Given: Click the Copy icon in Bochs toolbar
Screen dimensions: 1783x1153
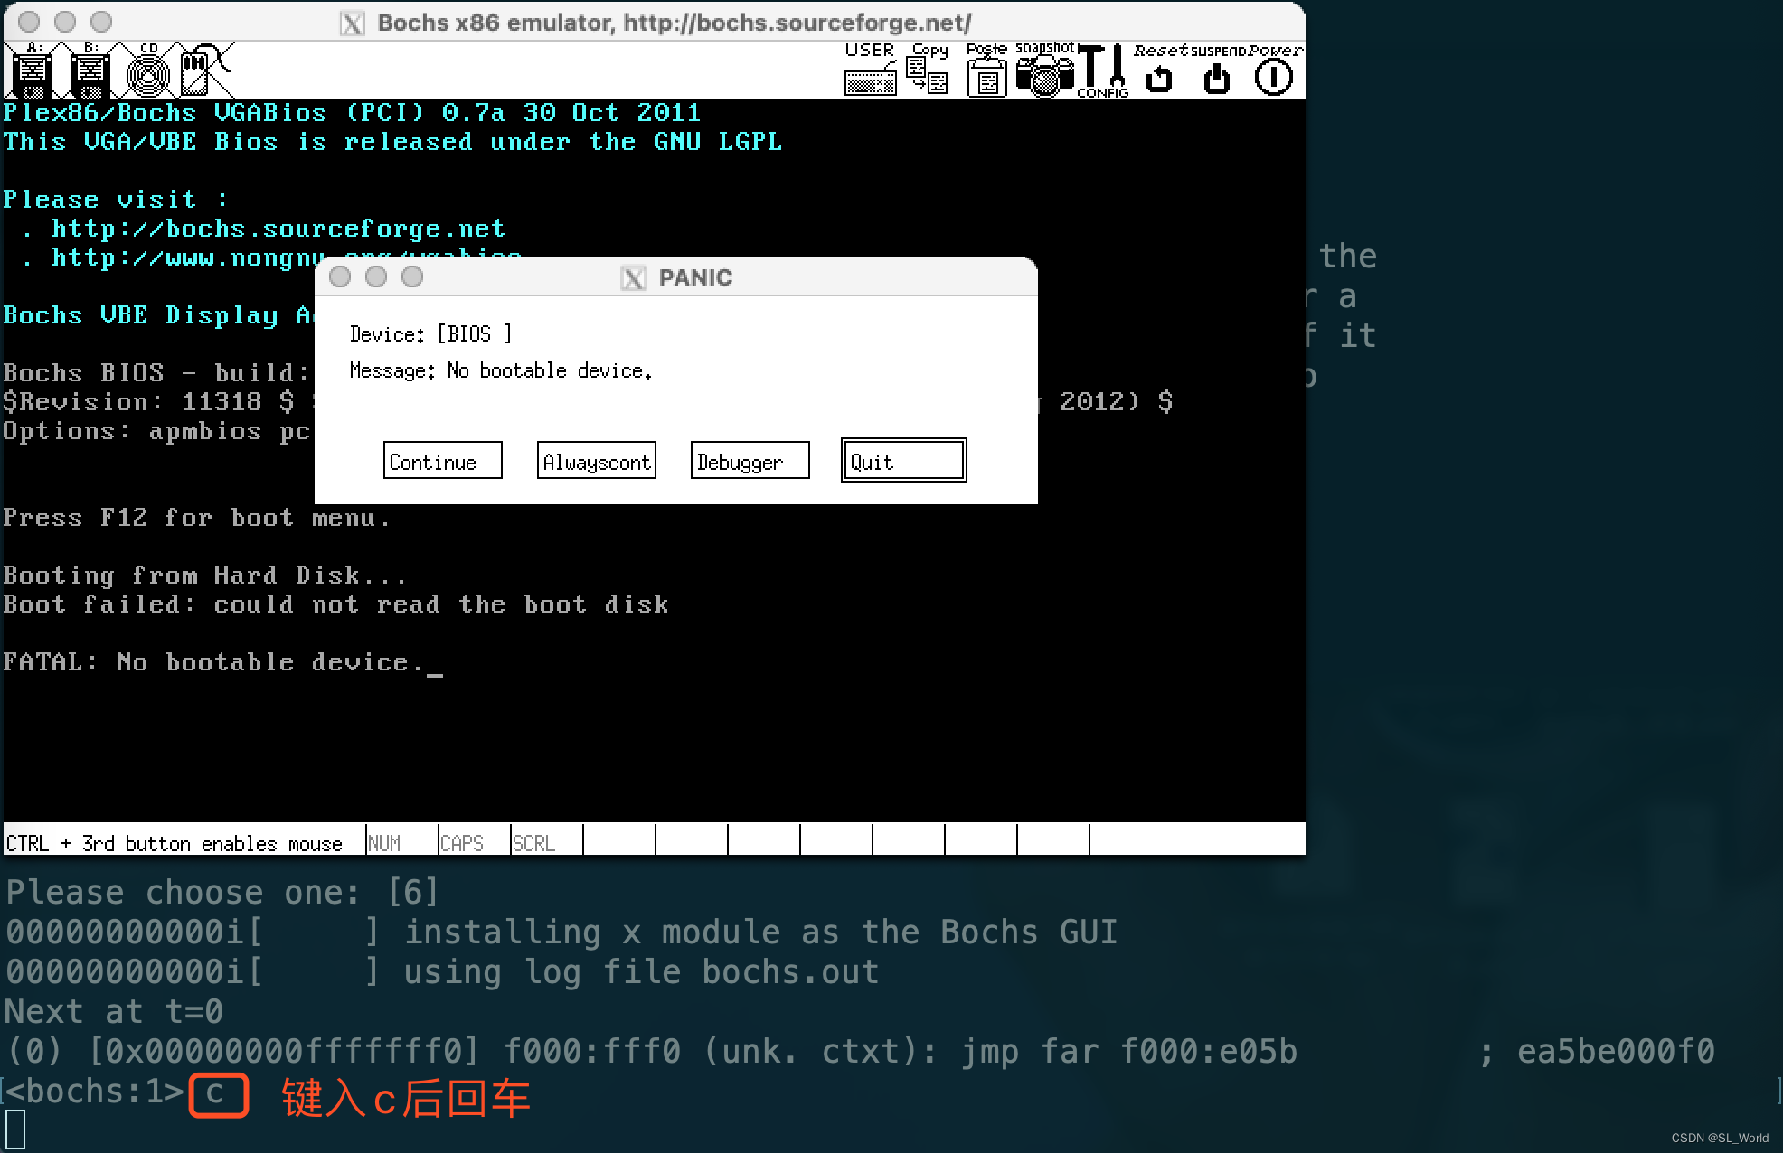Looking at the screenshot, I should point(929,70).
